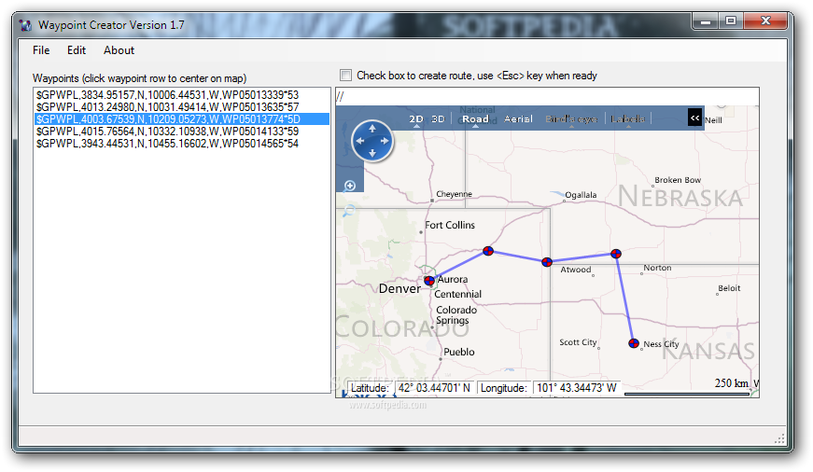The height and width of the screenshot is (472, 813).
Task: Minimize the Waypoint Creator window
Action: [x=705, y=21]
